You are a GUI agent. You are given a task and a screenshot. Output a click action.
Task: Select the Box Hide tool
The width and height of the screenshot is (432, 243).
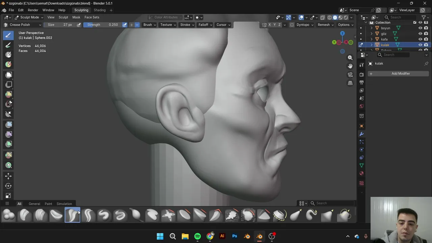point(8,84)
